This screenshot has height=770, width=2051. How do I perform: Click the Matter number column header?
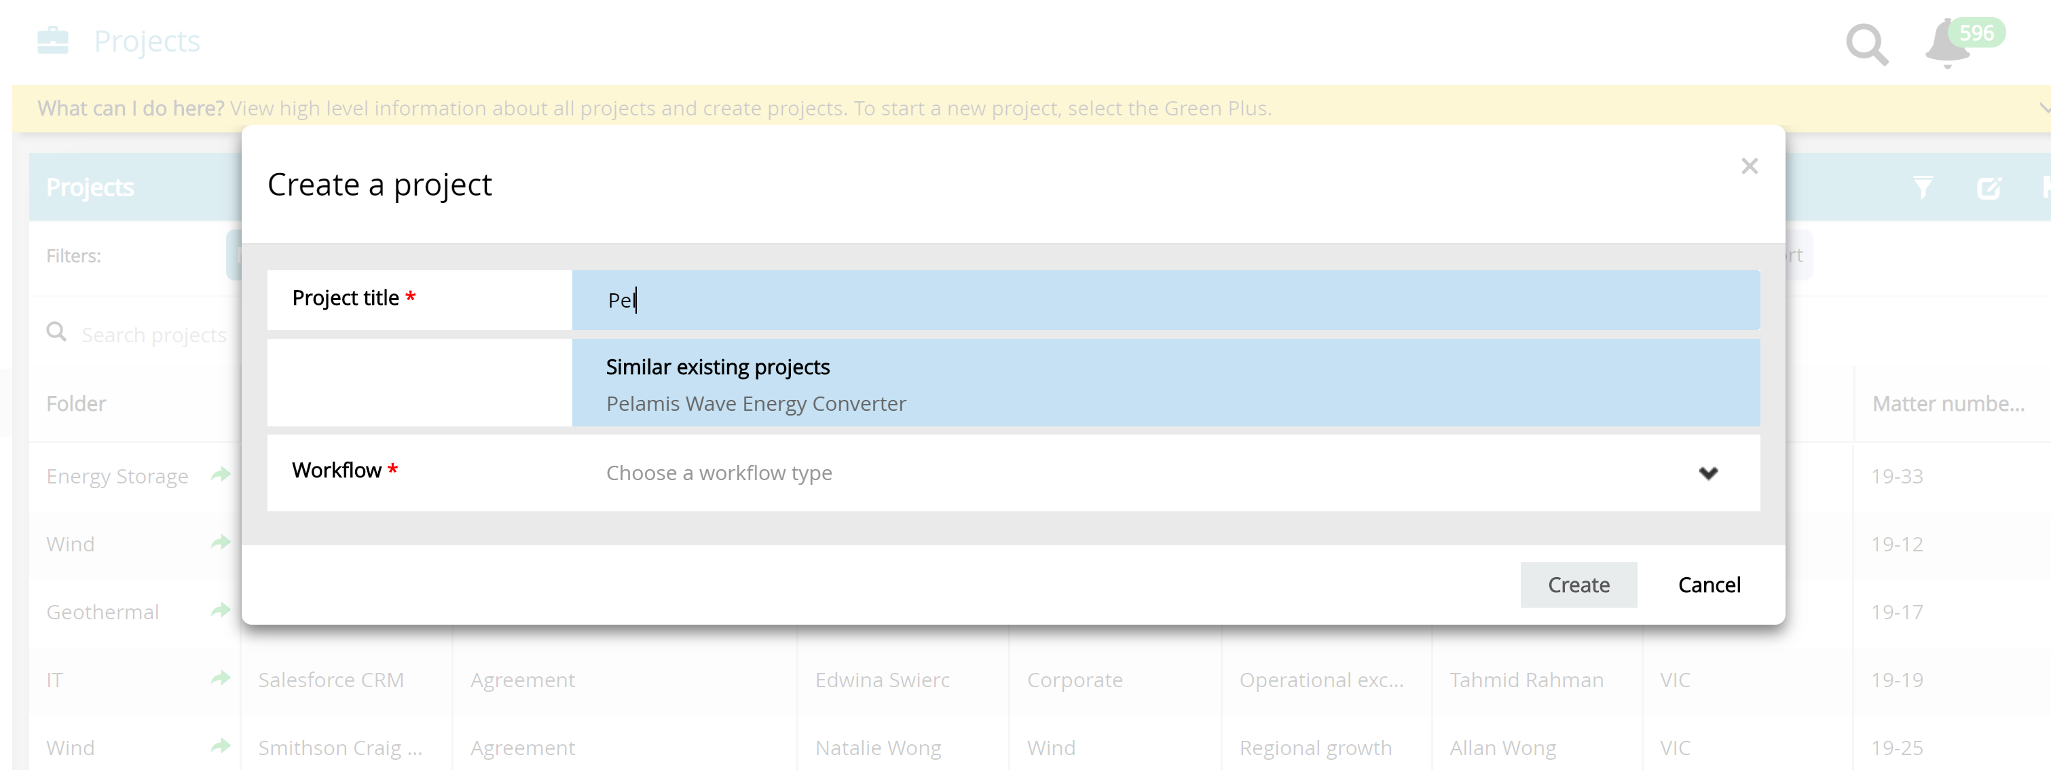[1948, 404]
